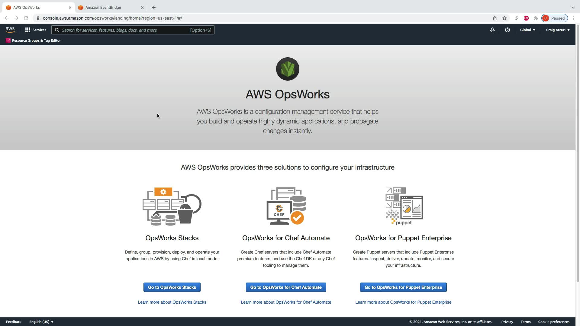Expand the Global region dropdown
580x326 pixels.
(x=527, y=30)
